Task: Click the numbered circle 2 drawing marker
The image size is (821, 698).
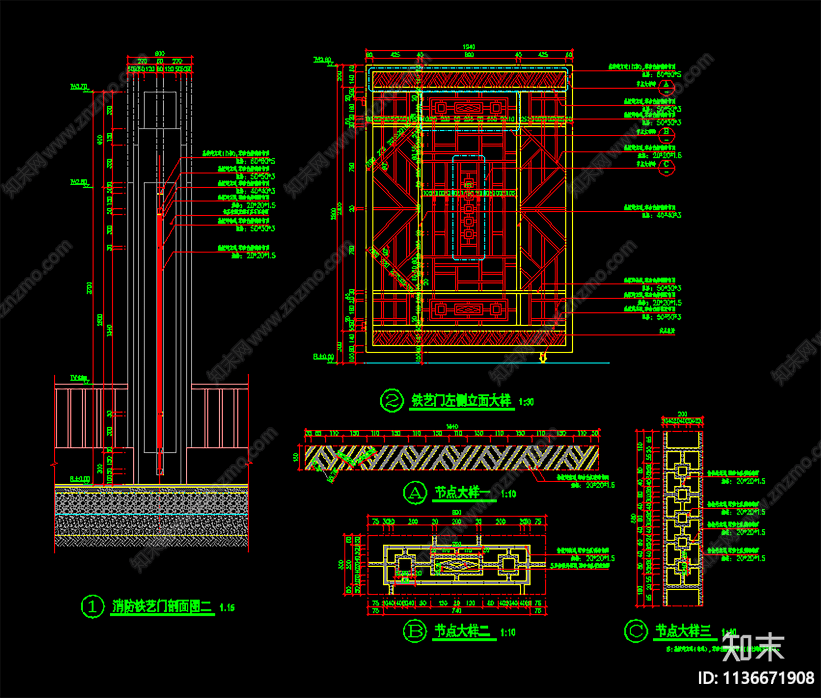Action: pos(392,400)
